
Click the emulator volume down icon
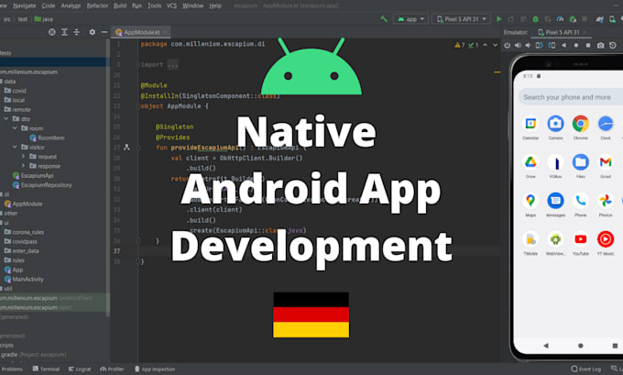pos(528,45)
